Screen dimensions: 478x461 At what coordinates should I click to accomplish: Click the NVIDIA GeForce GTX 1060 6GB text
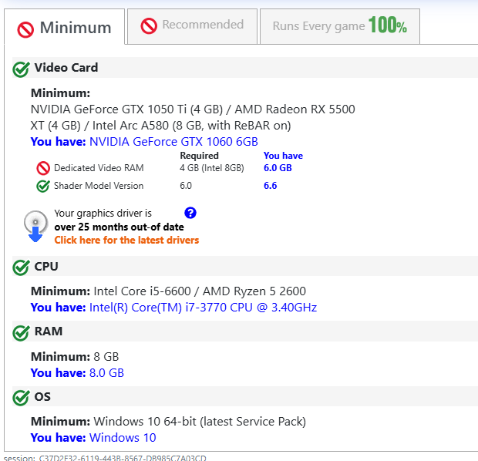coord(173,142)
